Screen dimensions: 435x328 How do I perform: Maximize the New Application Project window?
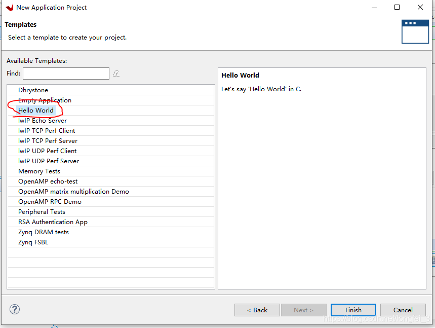click(397, 7)
